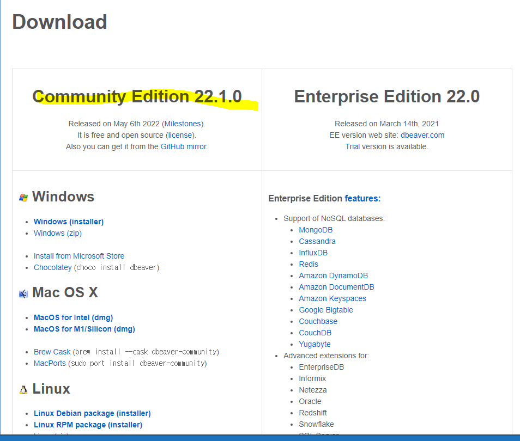Open the MacPorts link
Image resolution: width=520 pixels, height=441 pixels.
[x=50, y=363]
